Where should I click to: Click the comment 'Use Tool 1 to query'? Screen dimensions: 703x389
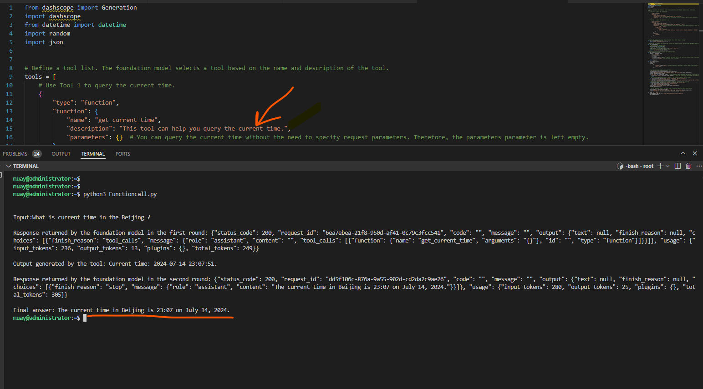[107, 86]
